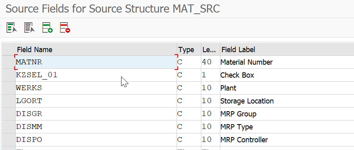This screenshot has height=150, width=354.
Task: Click the row selector beside MATNR
Action: (x=9, y=62)
